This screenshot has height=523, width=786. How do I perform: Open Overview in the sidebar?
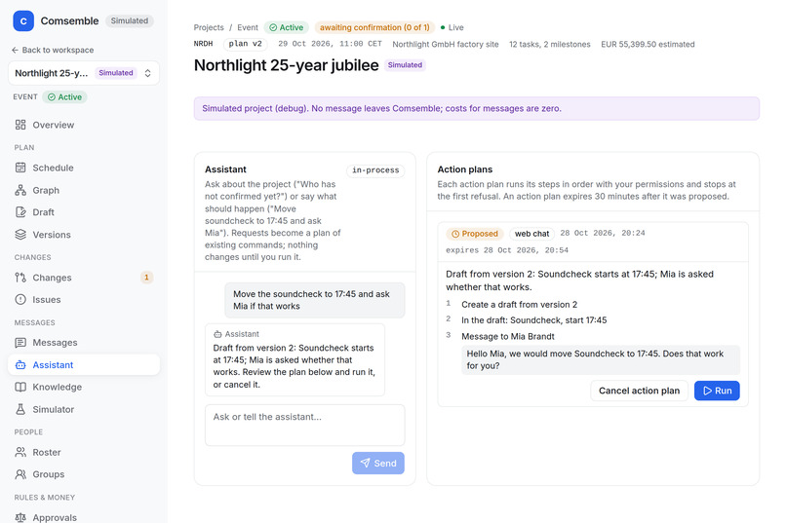[84, 125]
